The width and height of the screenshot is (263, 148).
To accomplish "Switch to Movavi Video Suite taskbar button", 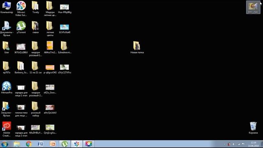I will pos(77,144).
